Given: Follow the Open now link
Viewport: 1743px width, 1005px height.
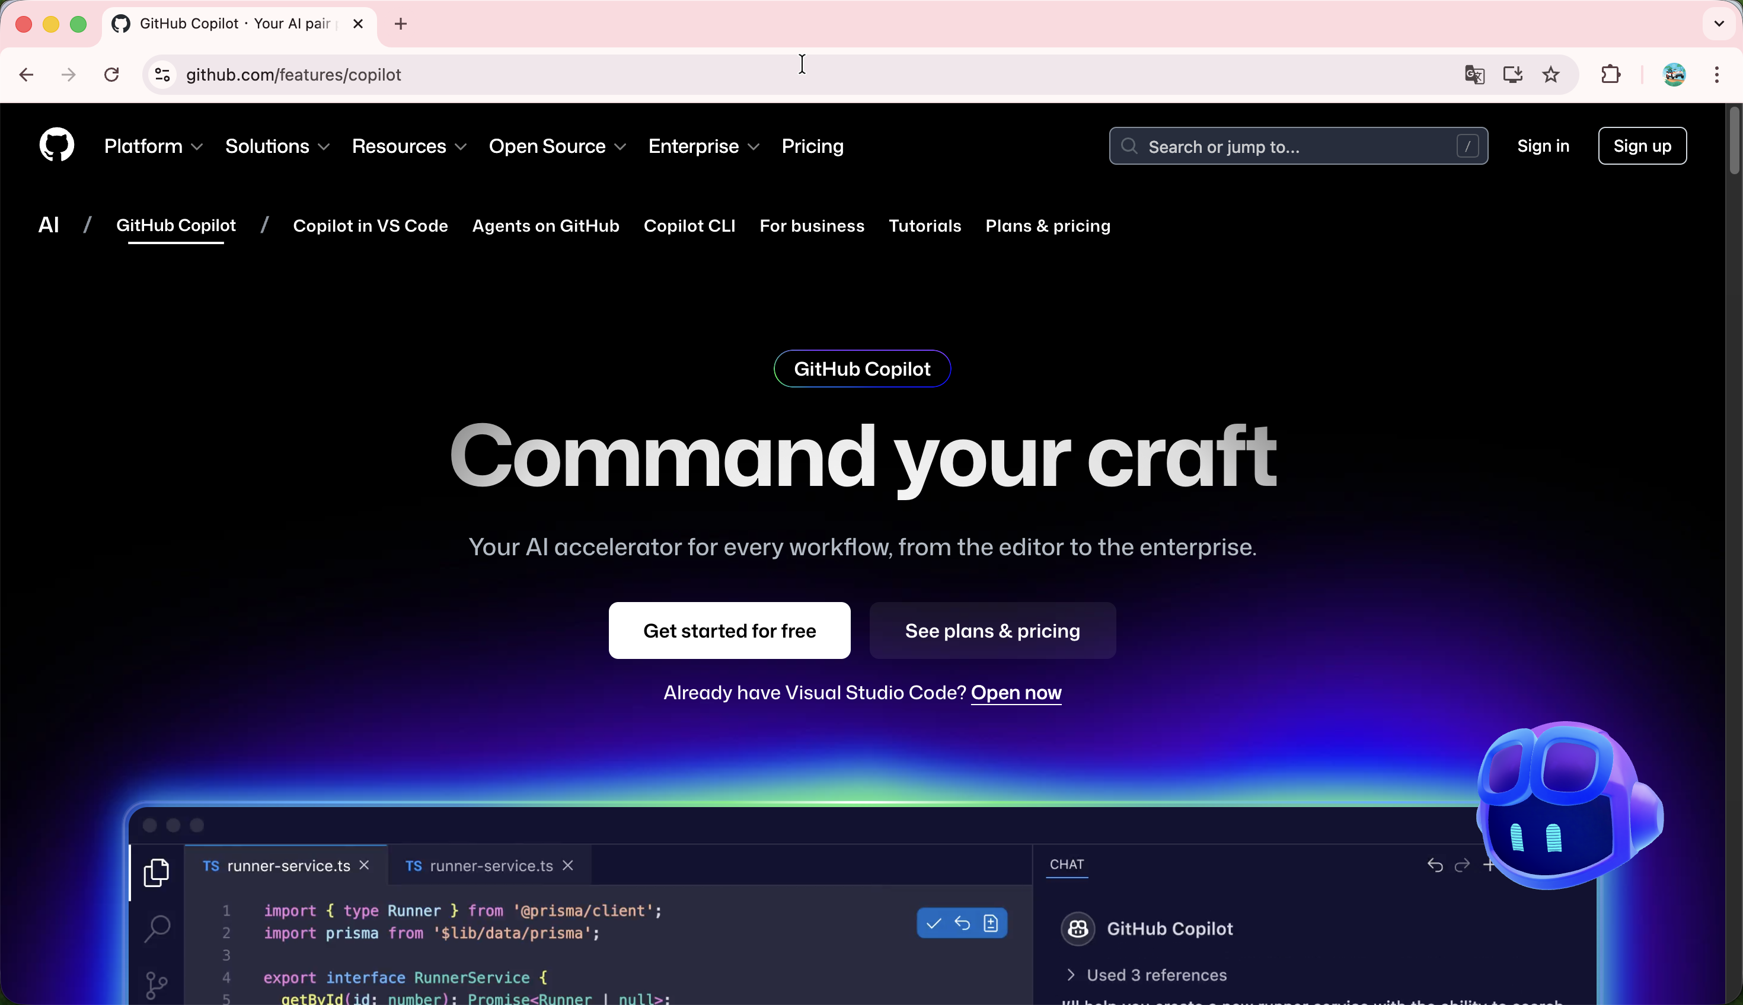Looking at the screenshot, I should coord(1016,693).
